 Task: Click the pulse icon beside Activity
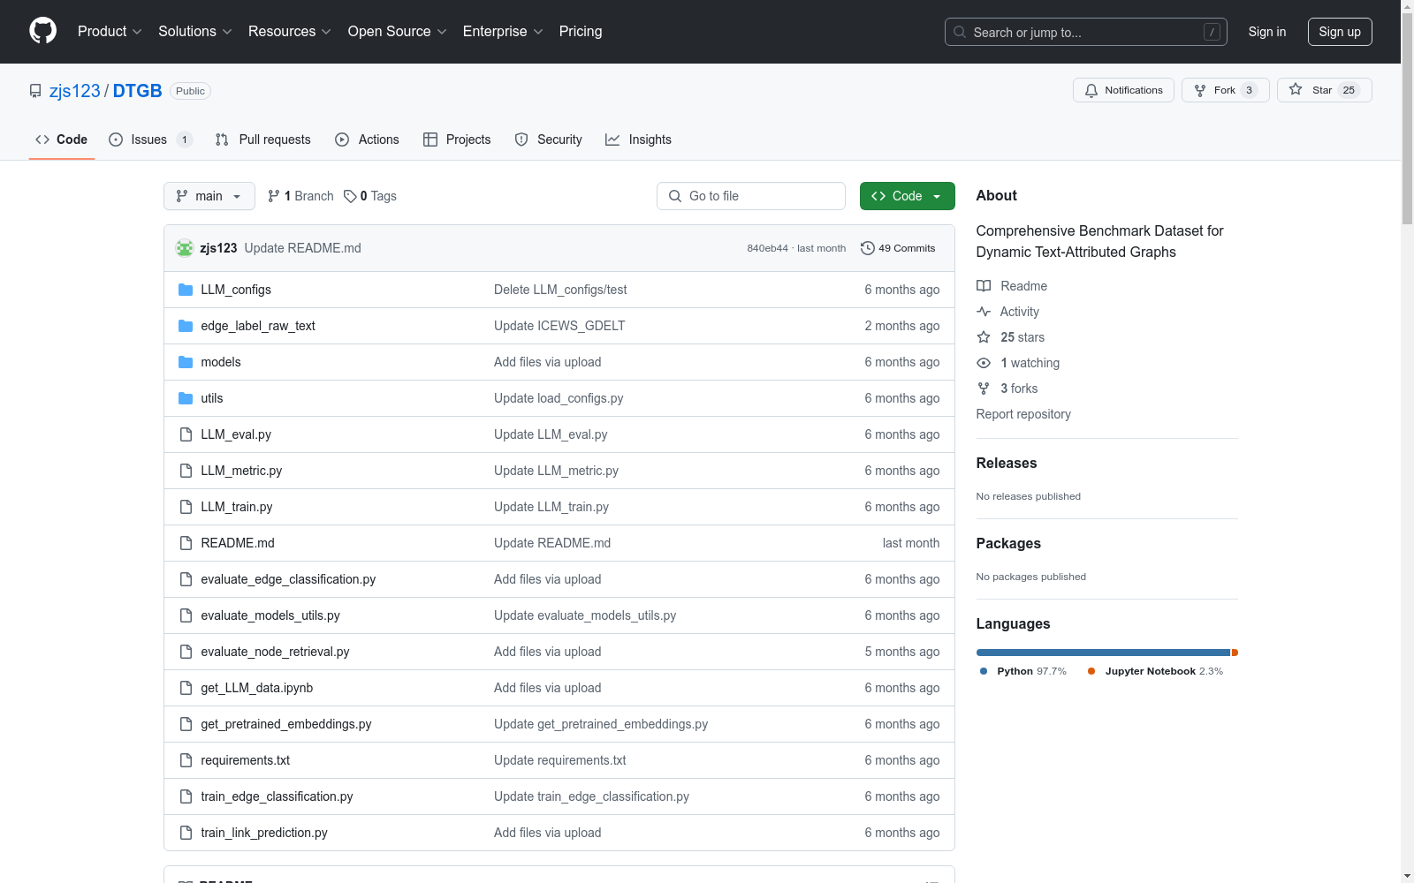click(x=984, y=312)
